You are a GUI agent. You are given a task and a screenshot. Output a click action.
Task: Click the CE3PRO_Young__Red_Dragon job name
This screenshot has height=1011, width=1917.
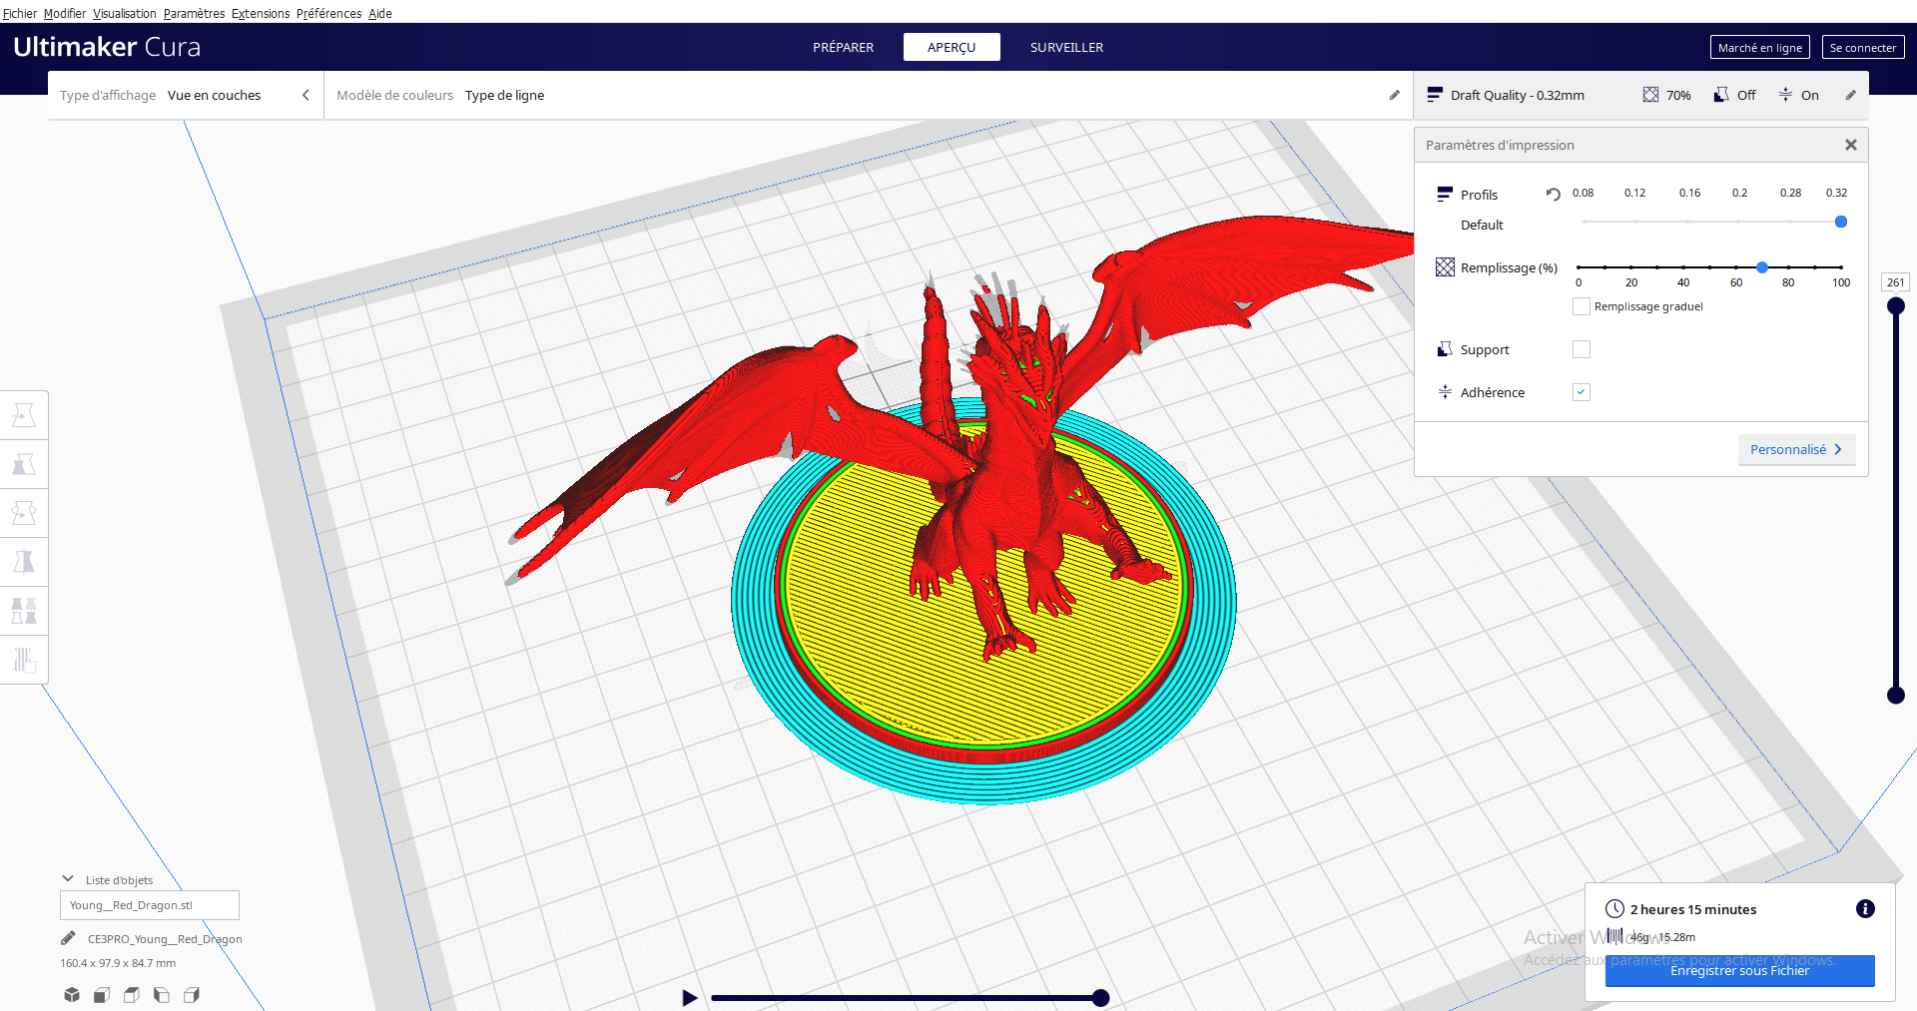[x=165, y=938]
